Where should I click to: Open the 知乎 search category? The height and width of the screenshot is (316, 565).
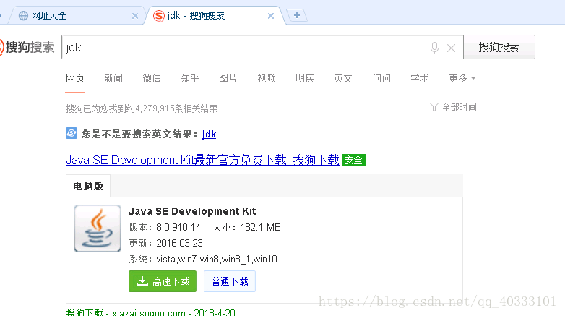(x=190, y=78)
